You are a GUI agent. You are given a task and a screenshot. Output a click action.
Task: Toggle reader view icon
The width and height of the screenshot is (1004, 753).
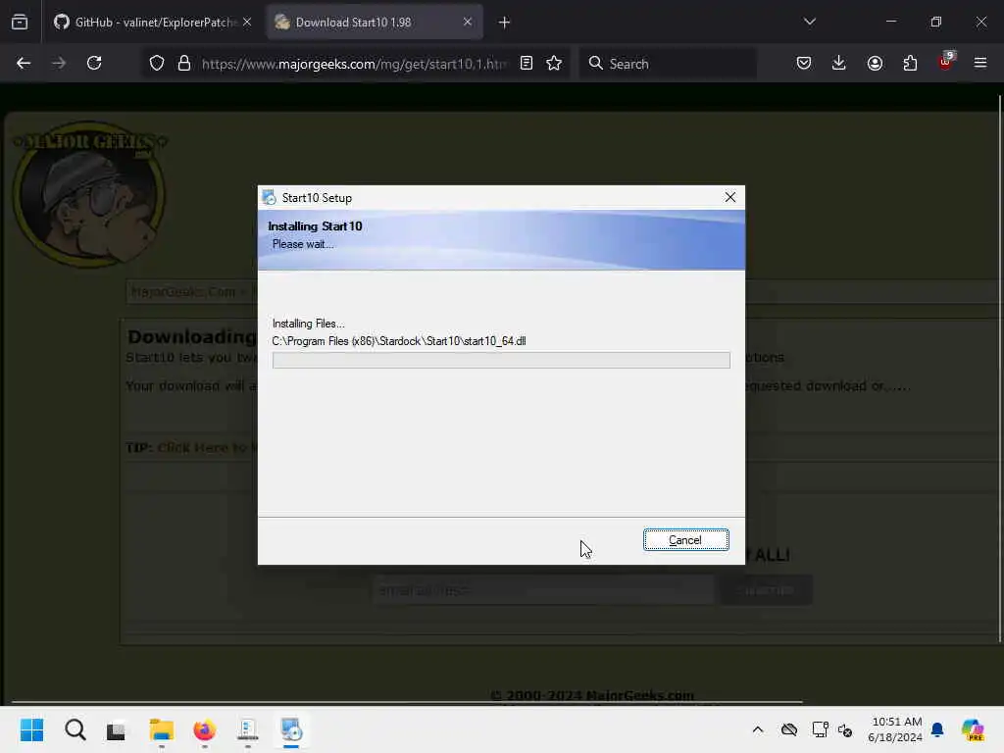point(527,63)
